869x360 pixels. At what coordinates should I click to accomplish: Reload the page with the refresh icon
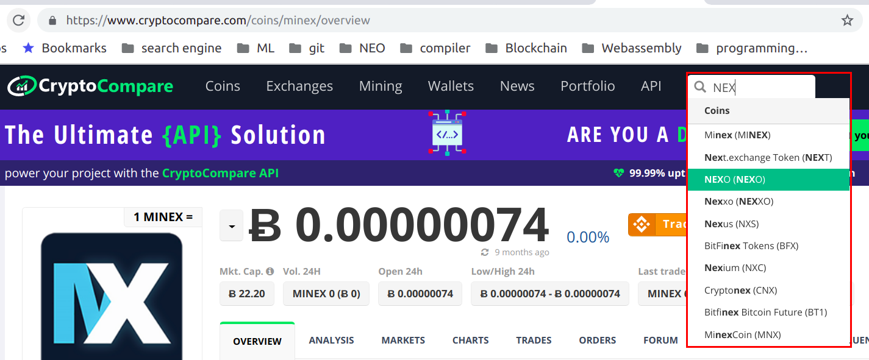pos(18,20)
